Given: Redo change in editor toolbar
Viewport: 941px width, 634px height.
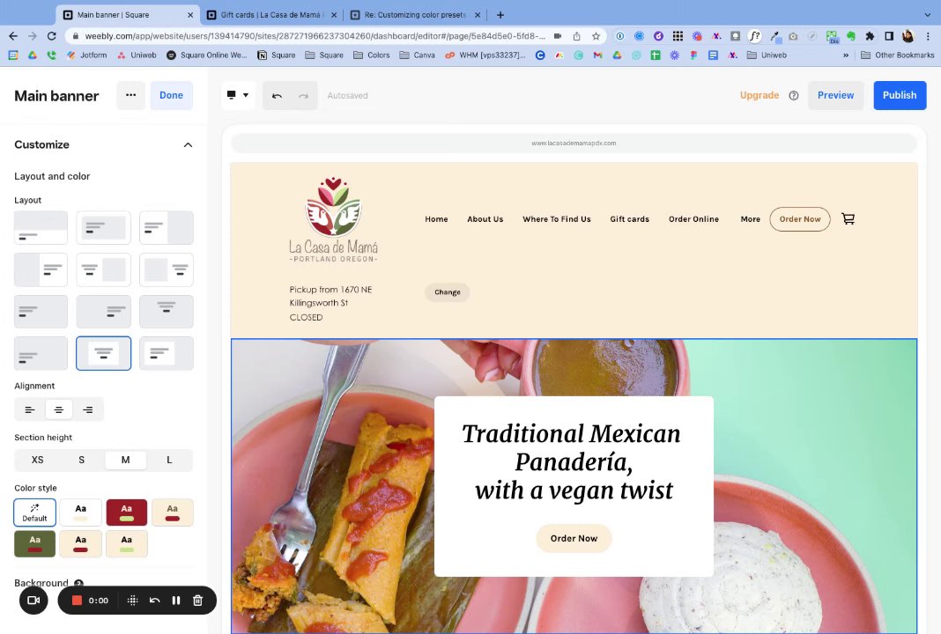Looking at the screenshot, I should (x=303, y=95).
